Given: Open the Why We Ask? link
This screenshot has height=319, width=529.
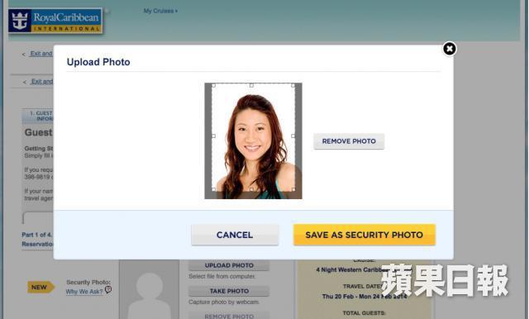Looking at the screenshot, I should (x=84, y=292).
